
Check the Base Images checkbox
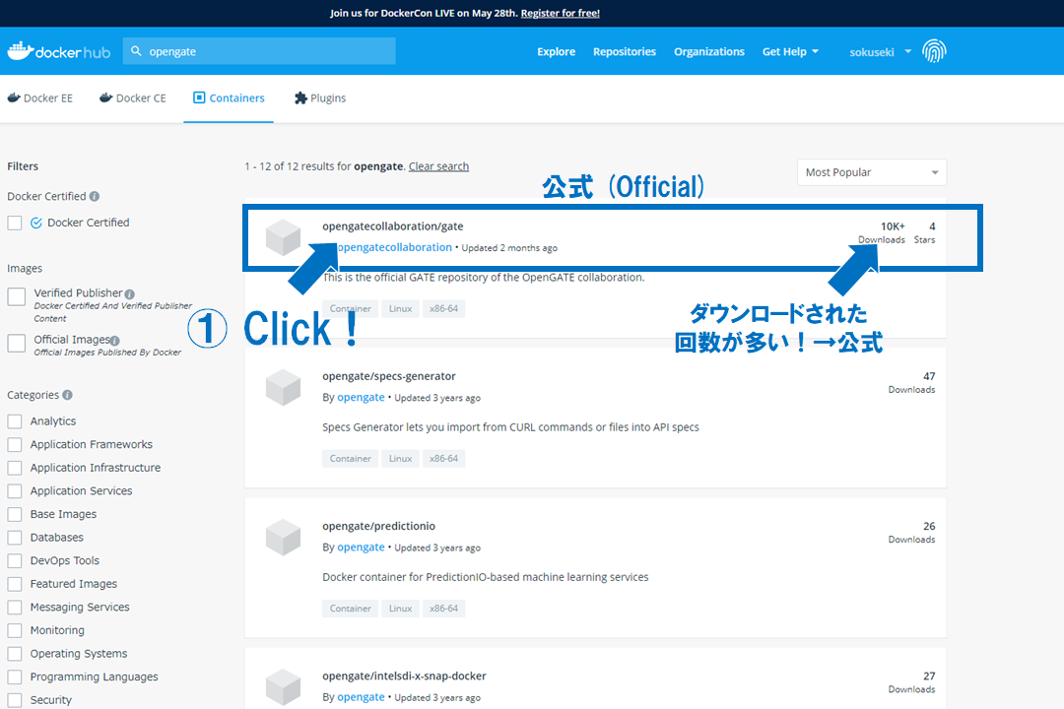pos(14,514)
